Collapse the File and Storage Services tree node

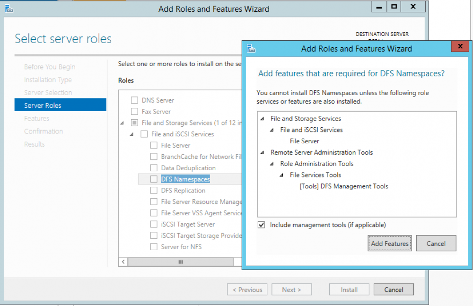123,122
